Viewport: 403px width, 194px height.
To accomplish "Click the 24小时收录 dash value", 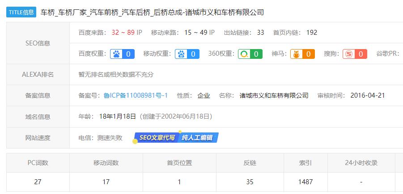I will (x=361, y=182).
